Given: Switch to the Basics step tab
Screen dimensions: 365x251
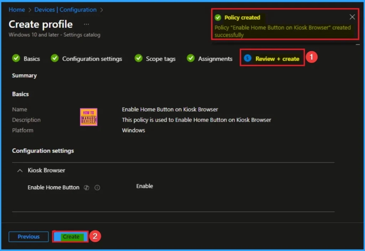Looking at the screenshot, I should click(31, 59).
